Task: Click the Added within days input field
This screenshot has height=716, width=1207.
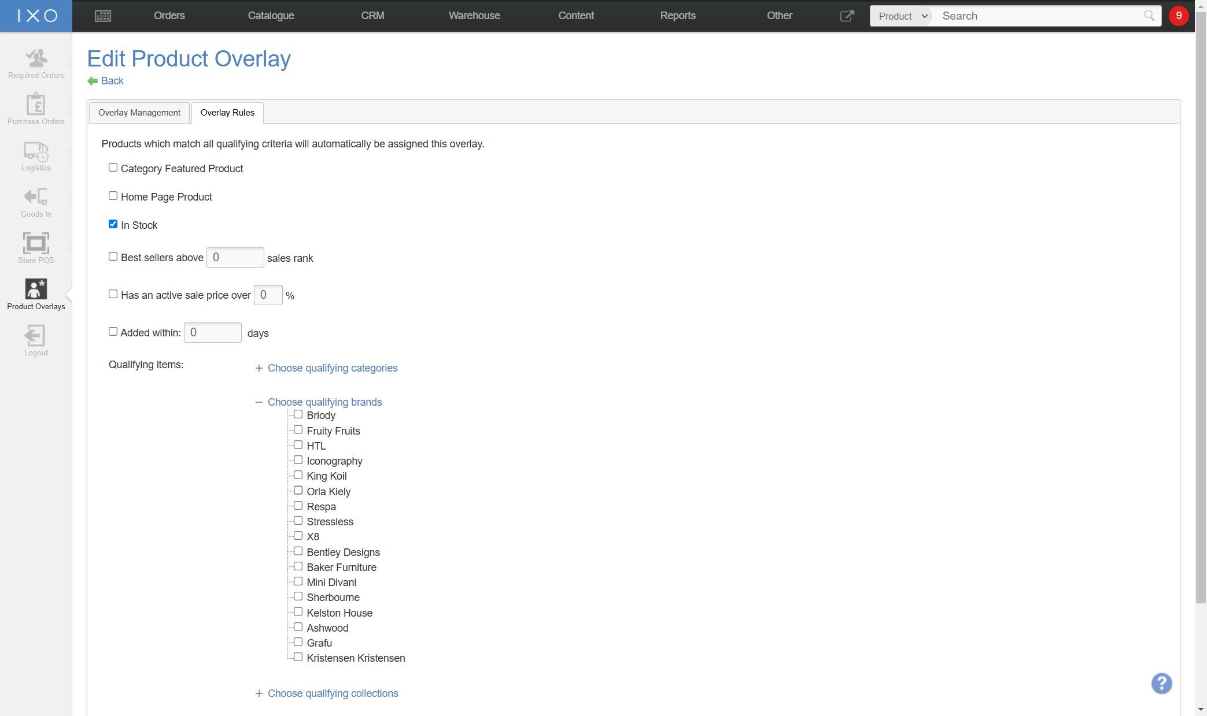Action: tap(212, 333)
